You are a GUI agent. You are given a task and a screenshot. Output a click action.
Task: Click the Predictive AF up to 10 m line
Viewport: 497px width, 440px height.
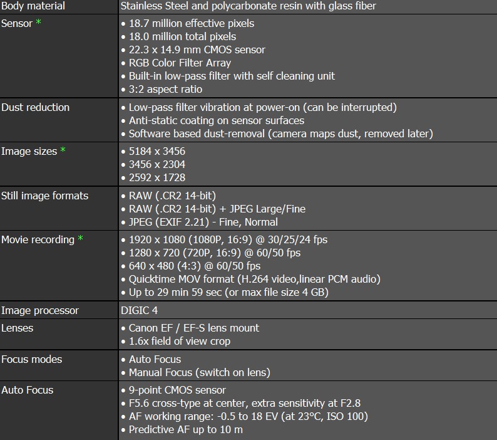(185, 429)
